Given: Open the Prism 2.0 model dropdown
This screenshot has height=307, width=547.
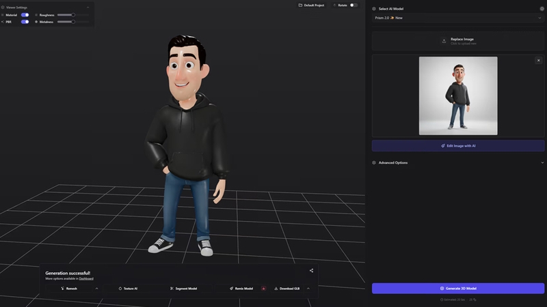Looking at the screenshot, I should (458, 18).
